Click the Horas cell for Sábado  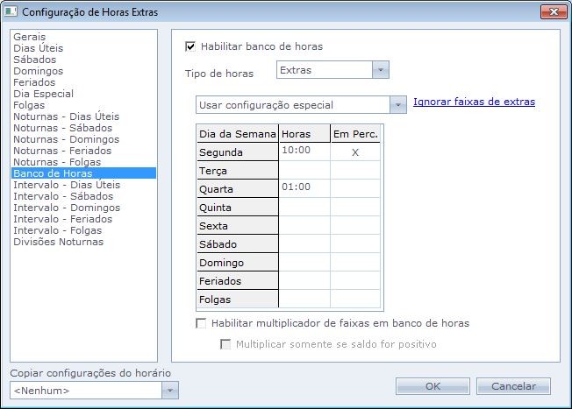pos(304,244)
